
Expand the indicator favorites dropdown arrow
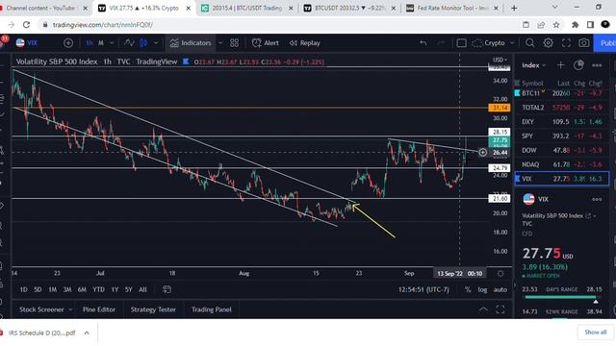coord(220,43)
